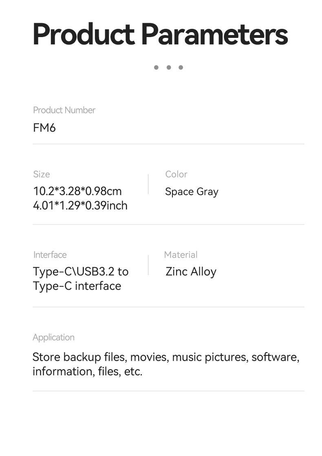The width and height of the screenshot is (322, 456).
Task: Select the Interface label
Action: coord(50,255)
